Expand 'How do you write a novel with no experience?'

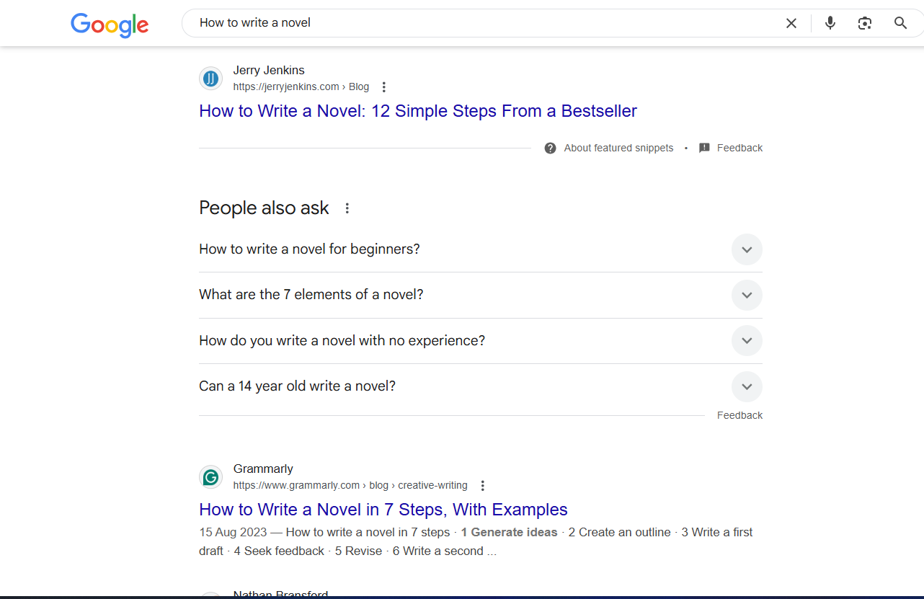(x=747, y=340)
